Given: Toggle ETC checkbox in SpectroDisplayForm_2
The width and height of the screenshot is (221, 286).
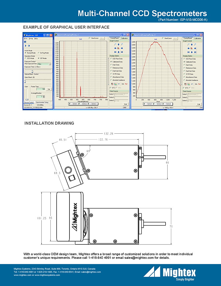Looking at the screenshot, I should coord(184,88).
